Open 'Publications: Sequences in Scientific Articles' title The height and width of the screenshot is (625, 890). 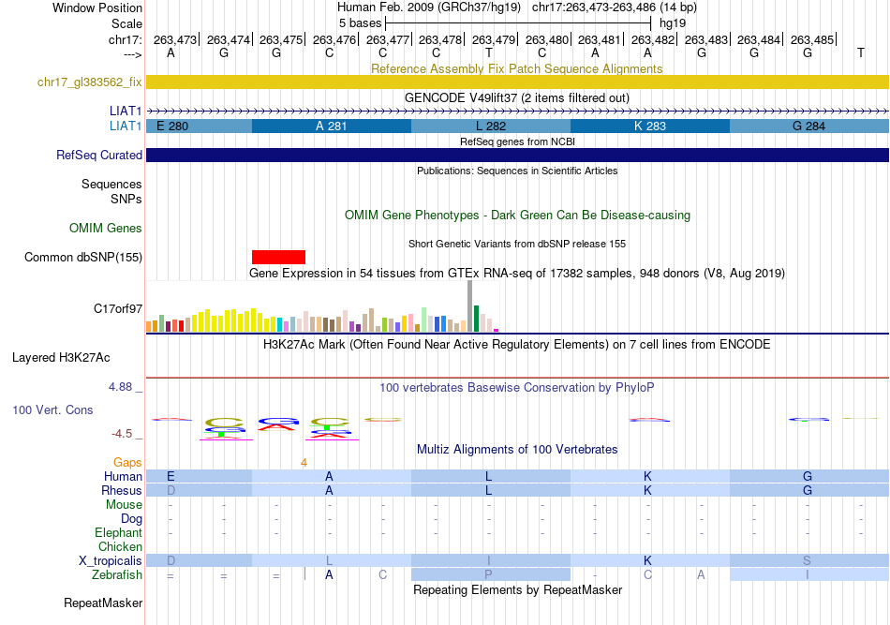(x=517, y=171)
